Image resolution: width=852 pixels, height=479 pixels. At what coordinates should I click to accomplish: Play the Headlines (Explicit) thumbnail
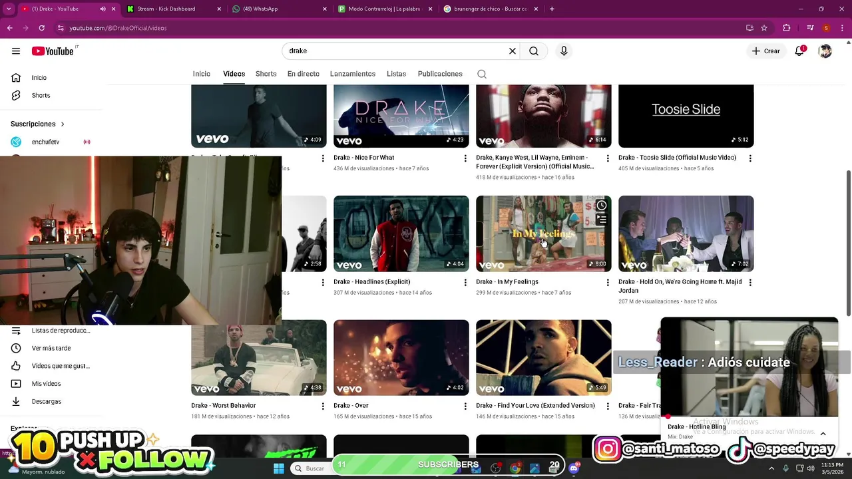401,234
